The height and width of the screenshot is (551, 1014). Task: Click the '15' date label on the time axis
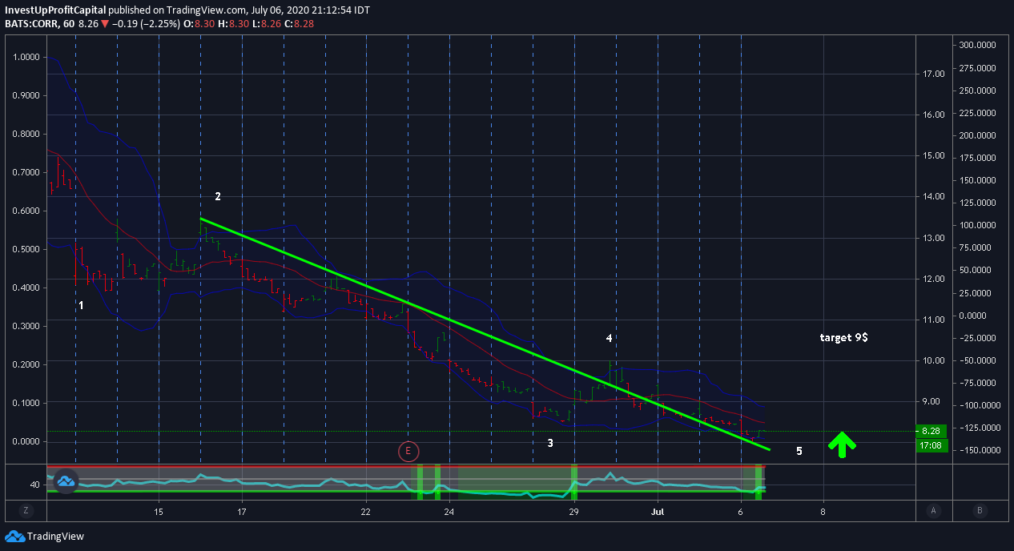pos(159,510)
